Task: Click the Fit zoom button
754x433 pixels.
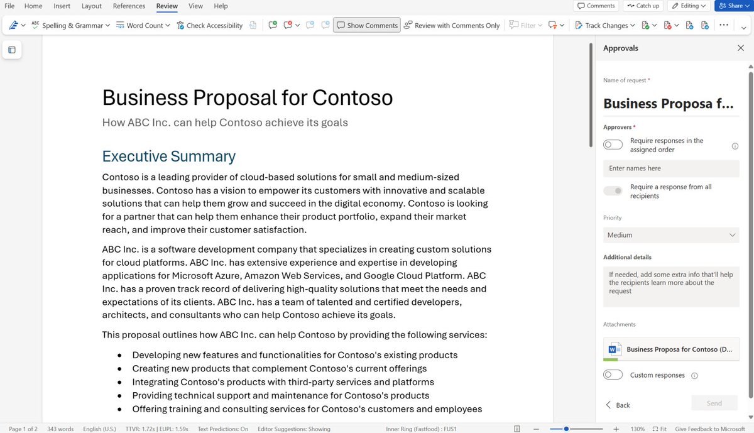Action: coord(659,429)
